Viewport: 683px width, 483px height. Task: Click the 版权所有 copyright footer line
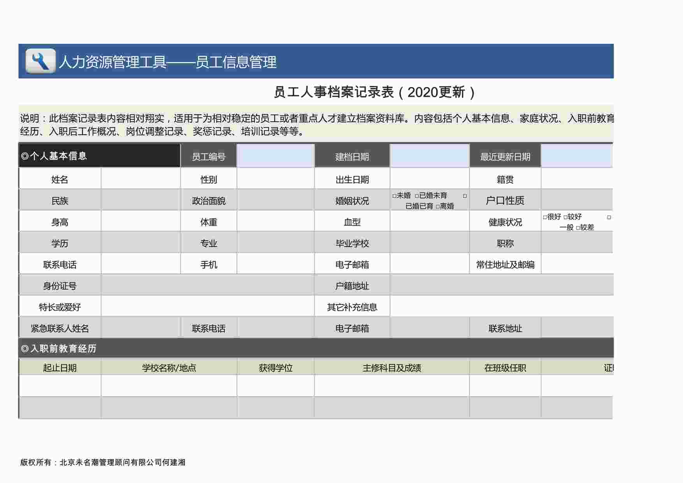coord(103,462)
